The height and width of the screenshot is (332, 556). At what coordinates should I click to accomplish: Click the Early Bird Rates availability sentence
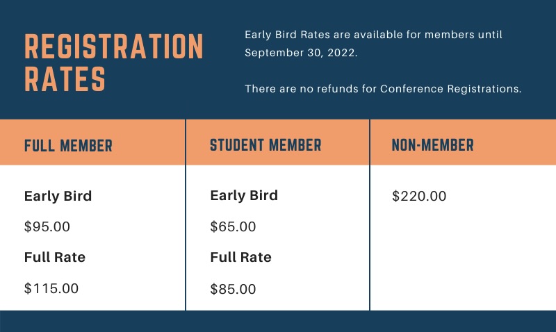coord(373,44)
